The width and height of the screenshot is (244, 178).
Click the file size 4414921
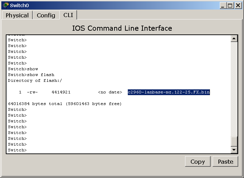click(61, 92)
